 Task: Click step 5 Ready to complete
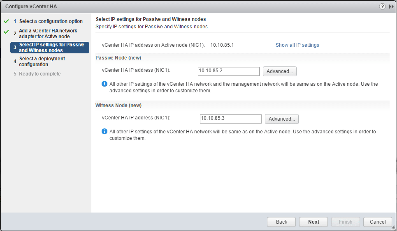39,74
